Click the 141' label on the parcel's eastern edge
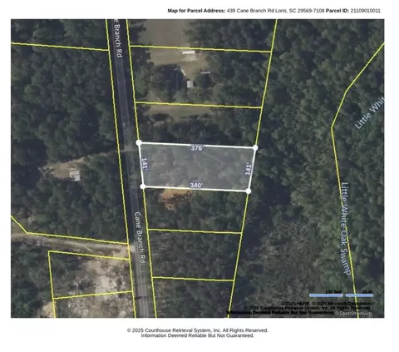399x352 pixels. (248, 169)
